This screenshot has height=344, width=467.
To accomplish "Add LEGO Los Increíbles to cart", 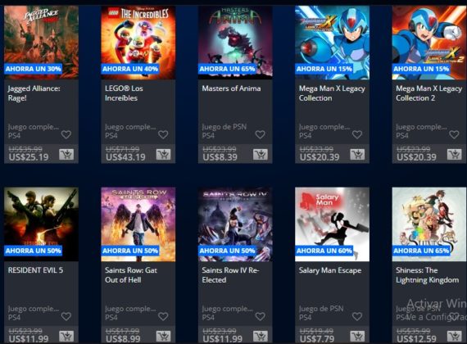I will (163, 154).
